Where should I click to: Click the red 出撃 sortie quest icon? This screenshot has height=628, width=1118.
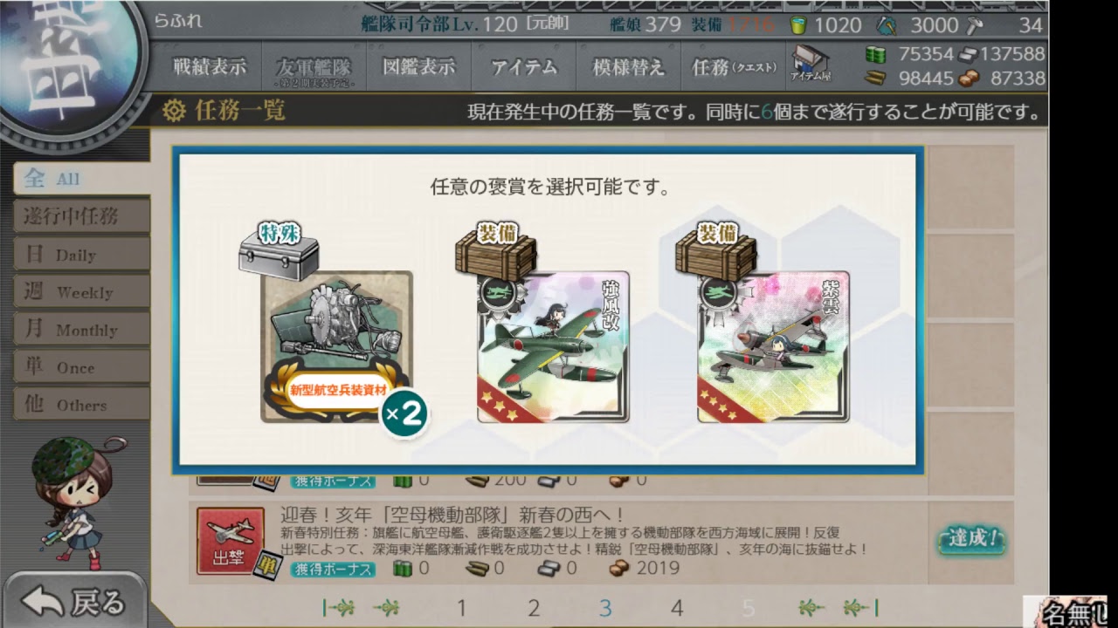pyautogui.click(x=231, y=541)
